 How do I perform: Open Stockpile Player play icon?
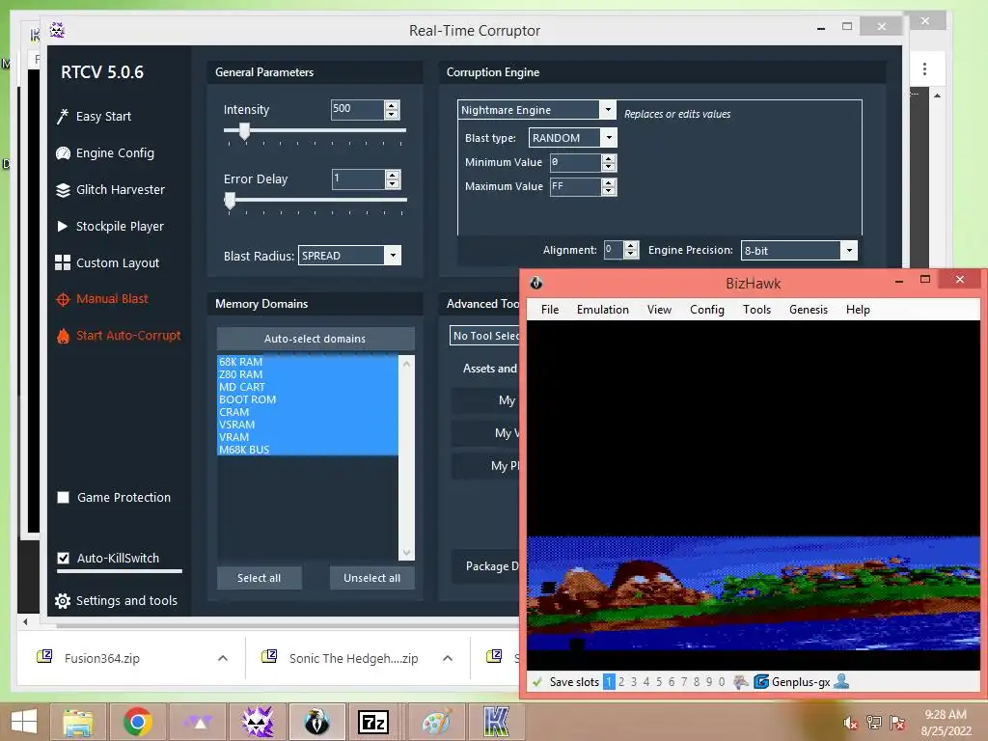63,226
